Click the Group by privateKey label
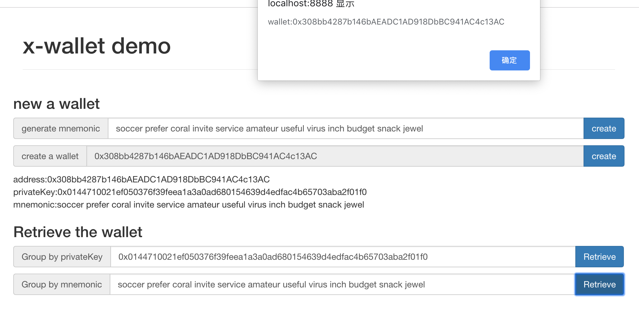639x328 pixels. pyautogui.click(x=62, y=257)
